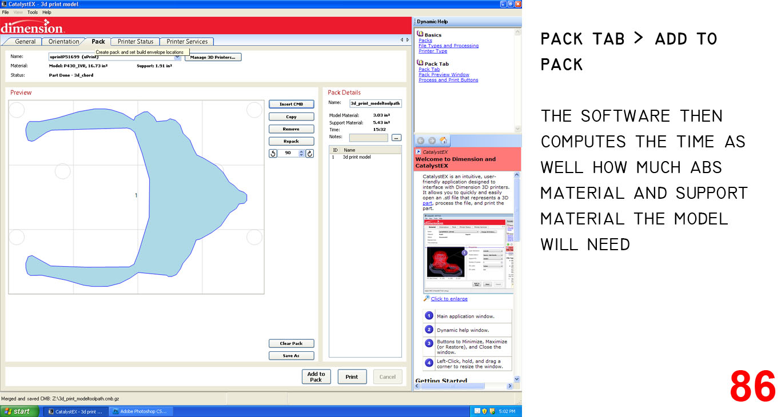Click the Click to enlarge link

coord(449,299)
